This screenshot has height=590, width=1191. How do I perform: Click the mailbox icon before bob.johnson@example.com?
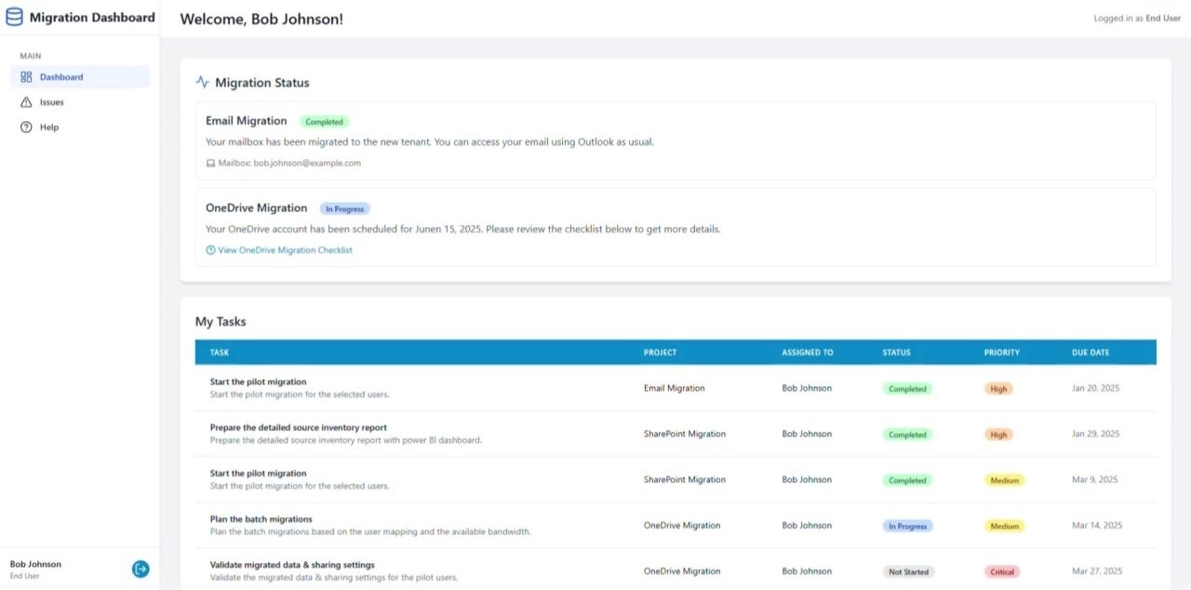[x=210, y=163]
